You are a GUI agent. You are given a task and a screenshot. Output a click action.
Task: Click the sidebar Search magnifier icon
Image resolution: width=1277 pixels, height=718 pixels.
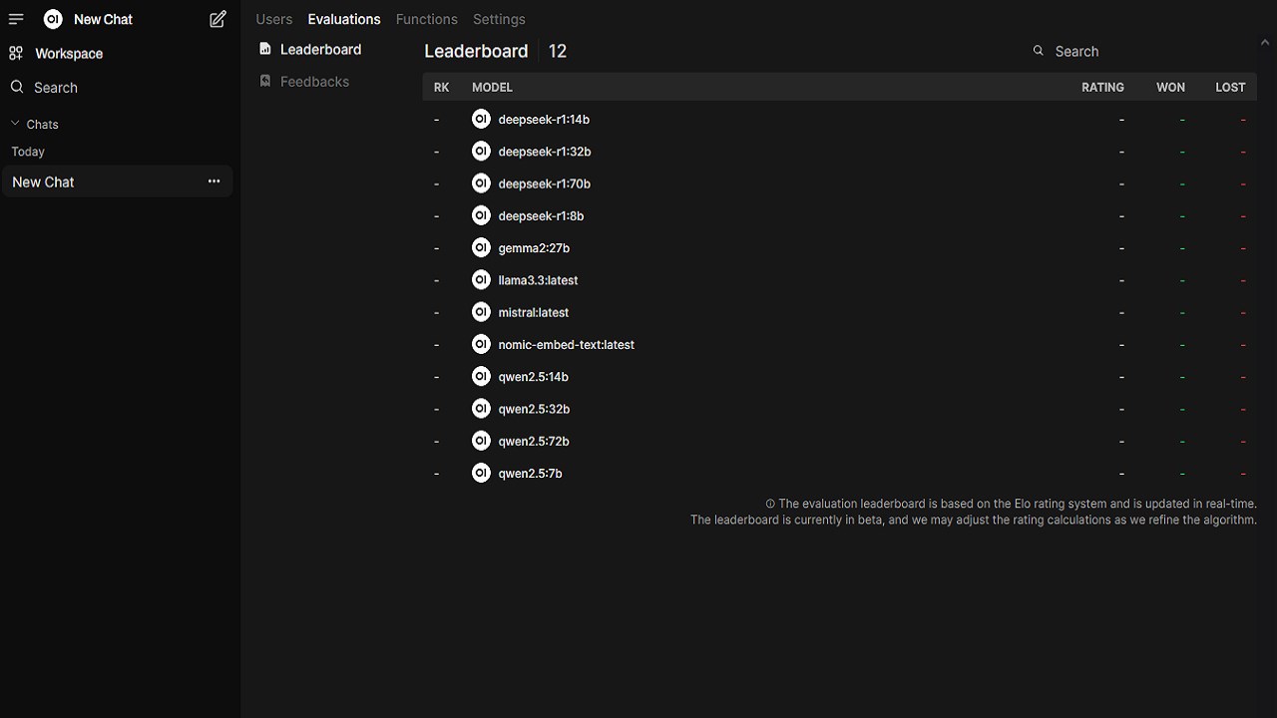17,87
